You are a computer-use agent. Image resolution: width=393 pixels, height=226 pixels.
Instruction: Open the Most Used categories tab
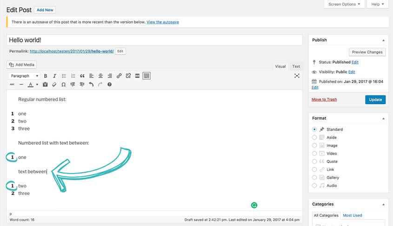pos(352,215)
